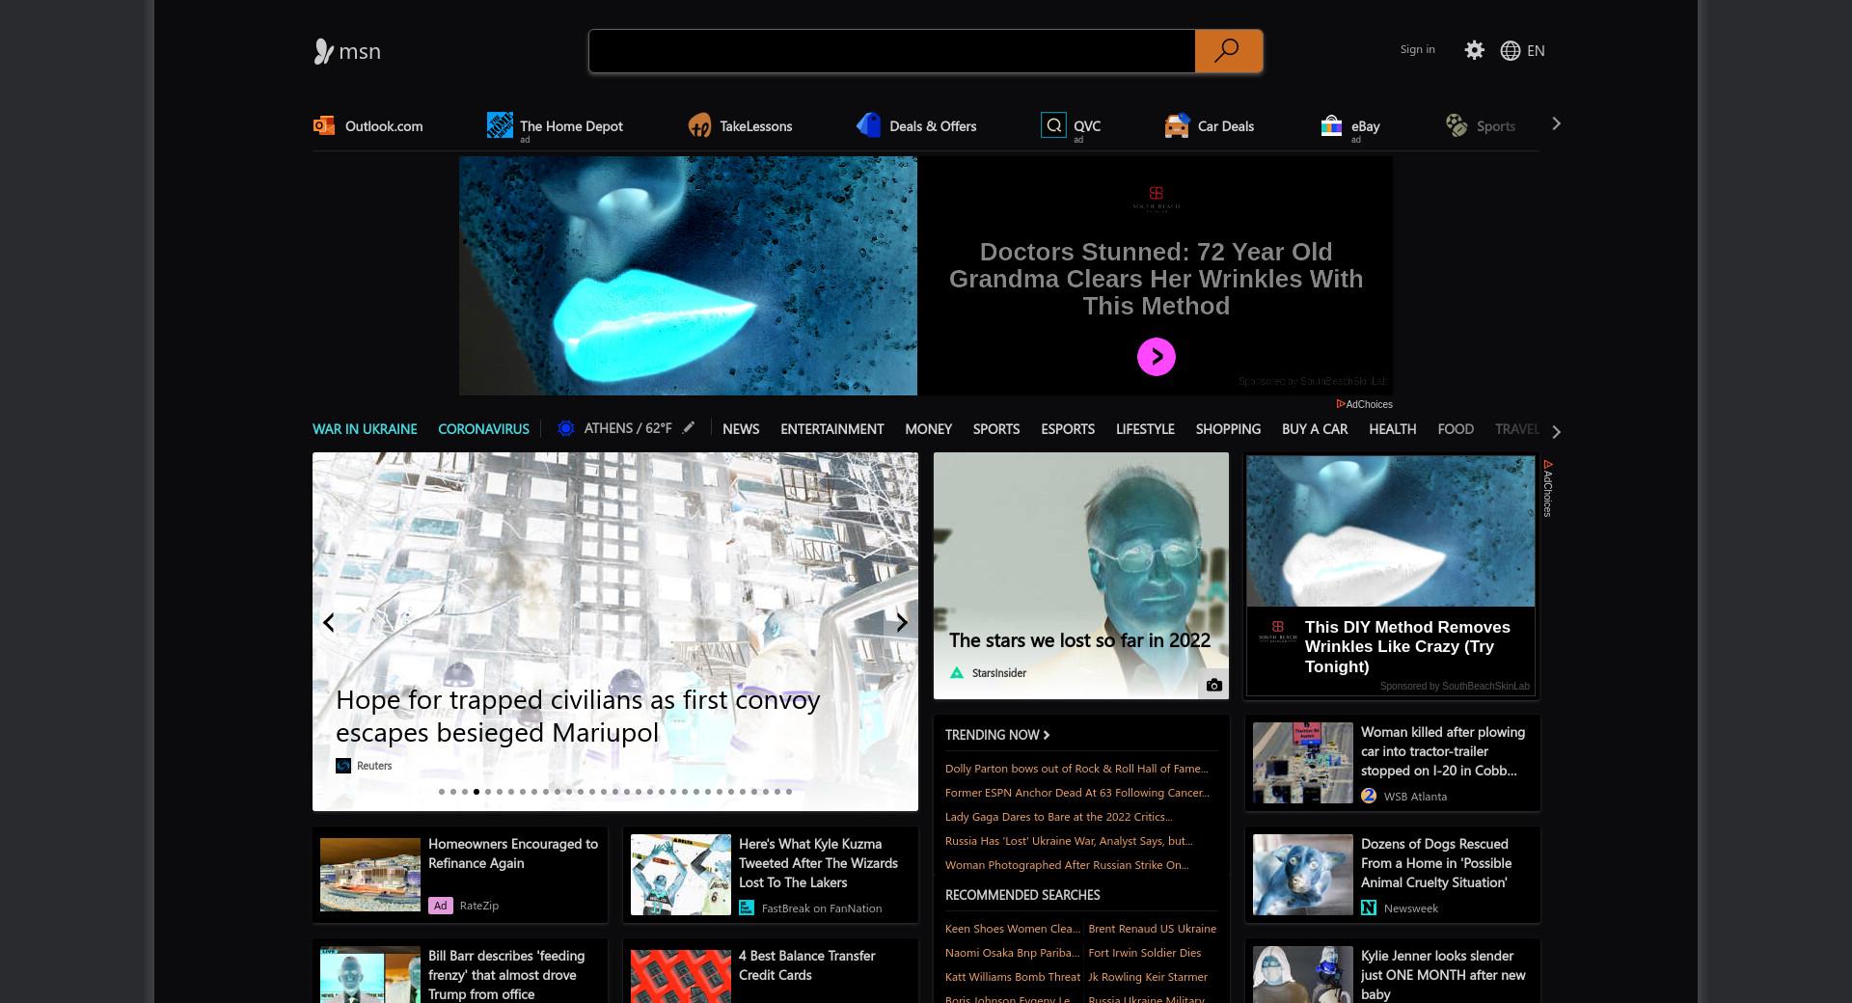Open stars we lost in 2022 card
This screenshot has height=1003, width=1852.
point(1081,576)
